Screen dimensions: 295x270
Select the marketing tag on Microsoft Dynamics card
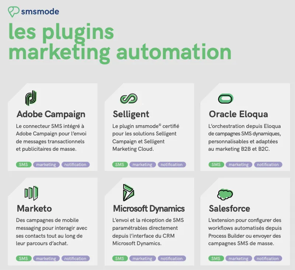click(142, 258)
